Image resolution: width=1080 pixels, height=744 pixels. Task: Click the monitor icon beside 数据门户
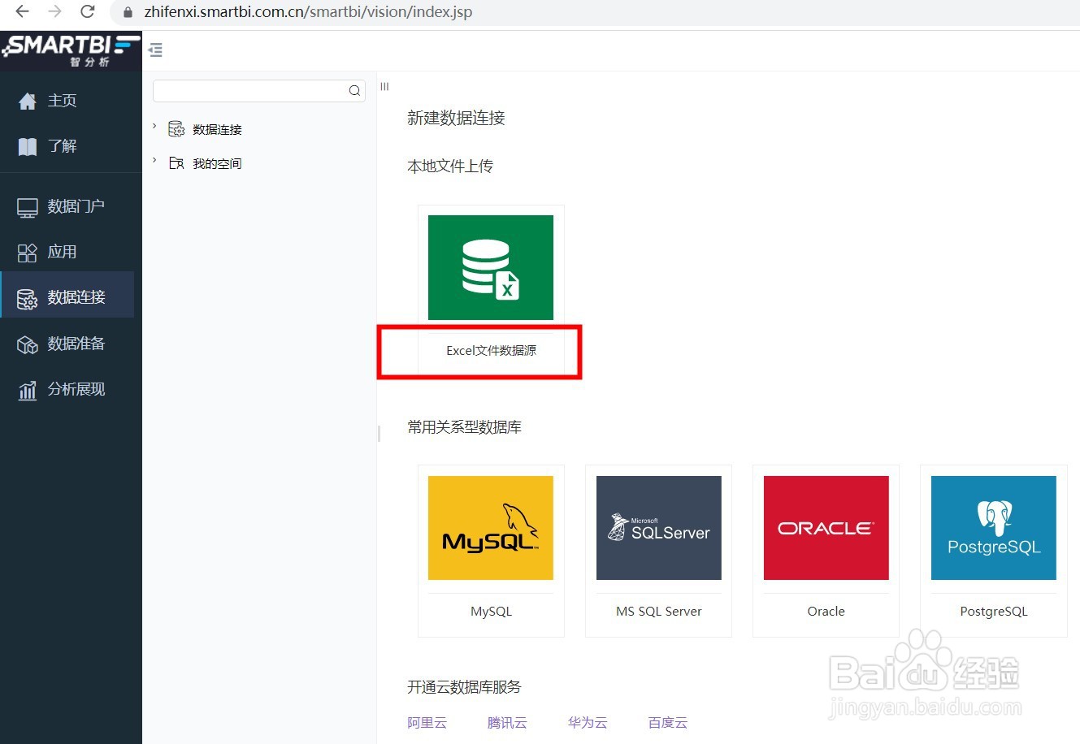click(28, 207)
